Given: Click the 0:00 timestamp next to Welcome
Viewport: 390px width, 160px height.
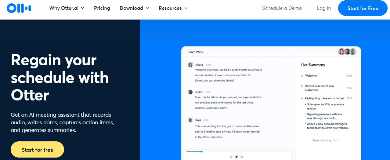Looking at the screenshot, I should (x=349, y=76).
